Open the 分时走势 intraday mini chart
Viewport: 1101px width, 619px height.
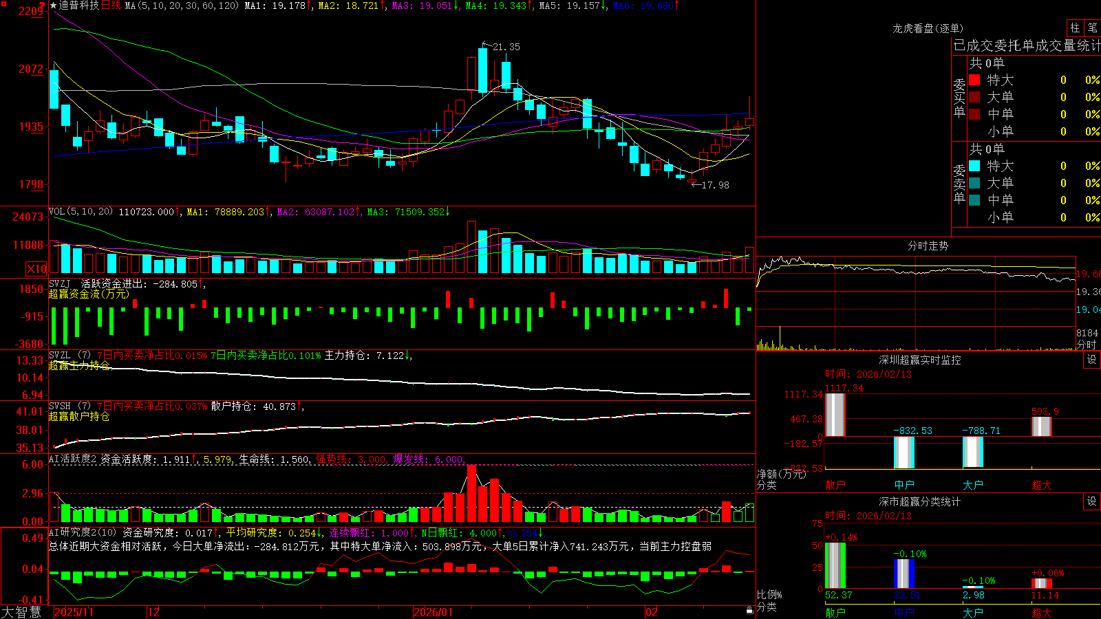(928, 246)
